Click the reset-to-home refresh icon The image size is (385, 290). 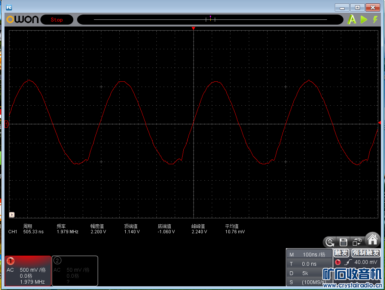tap(330, 242)
